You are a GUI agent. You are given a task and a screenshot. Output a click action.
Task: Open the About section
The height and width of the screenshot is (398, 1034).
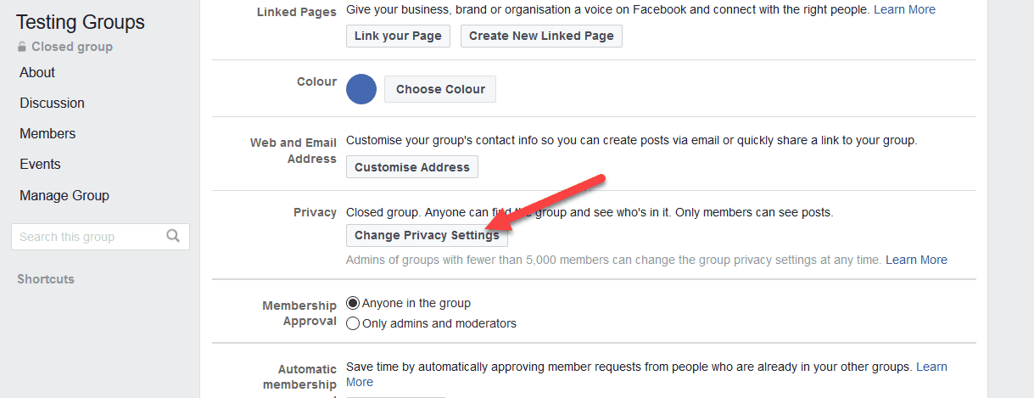click(x=37, y=73)
